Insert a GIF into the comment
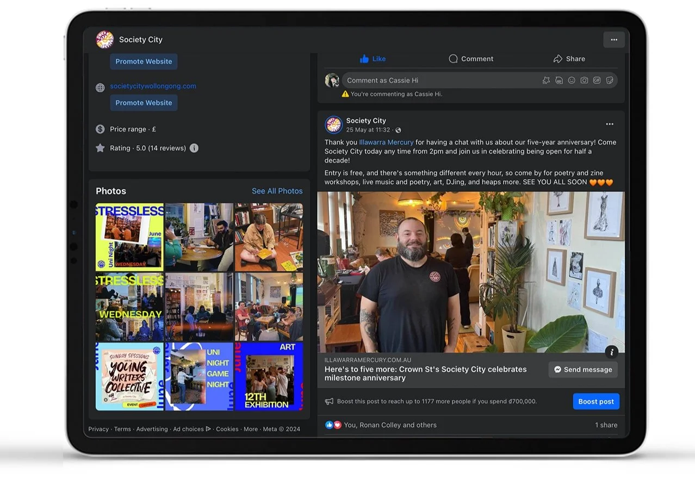Viewport: 695px width, 486px height. tap(597, 80)
